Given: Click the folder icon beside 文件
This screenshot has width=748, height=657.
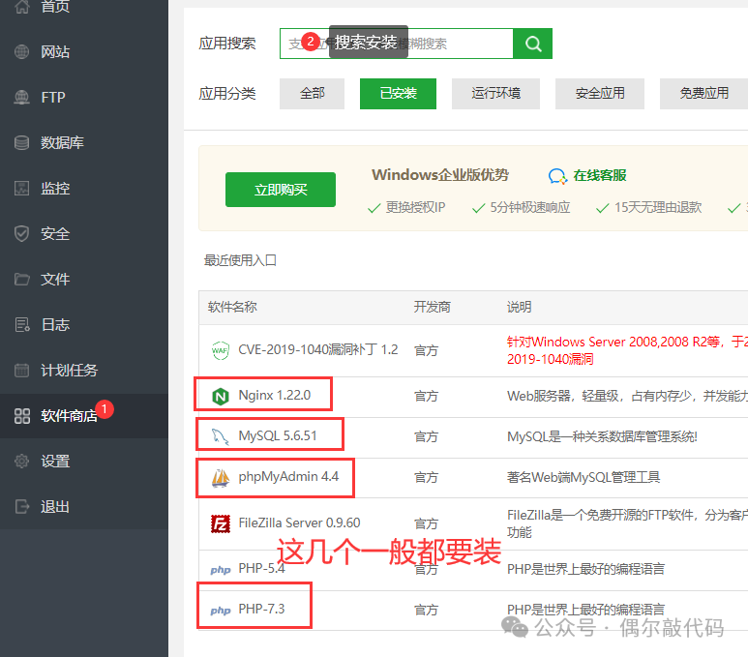Looking at the screenshot, I should [22, 279].
